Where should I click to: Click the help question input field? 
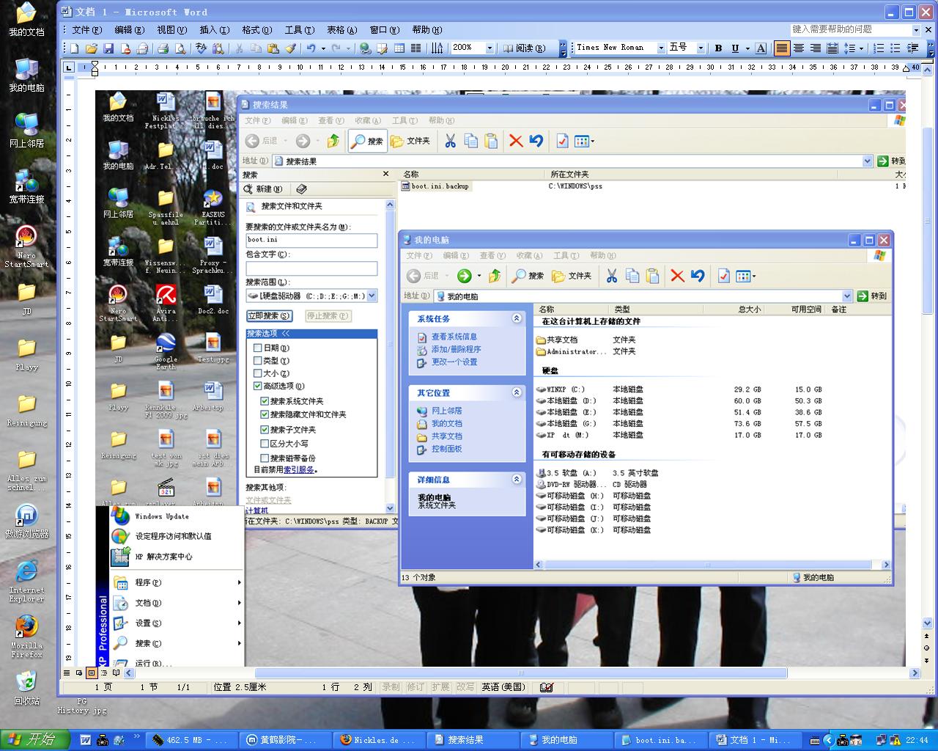click(851, 30)
